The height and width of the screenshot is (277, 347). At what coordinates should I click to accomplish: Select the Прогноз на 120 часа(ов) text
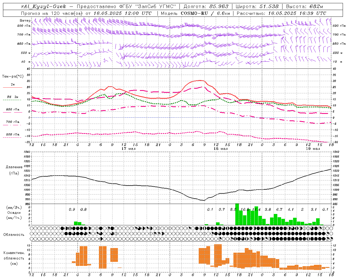(52, 13)
